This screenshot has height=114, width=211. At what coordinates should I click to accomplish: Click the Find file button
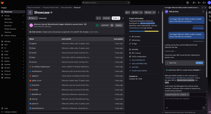coord(106,18)
